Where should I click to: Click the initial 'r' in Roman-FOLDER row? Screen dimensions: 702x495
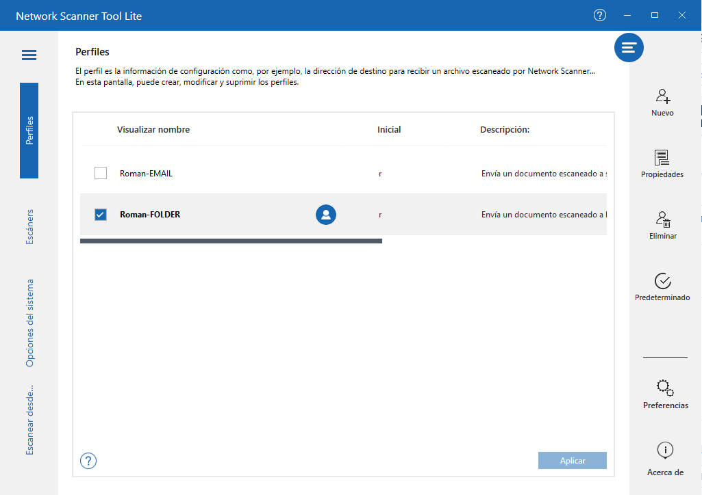pos(380,215)
